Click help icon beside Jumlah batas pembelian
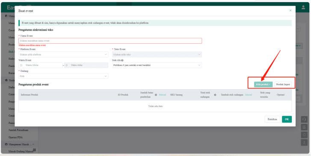311x156 pixels. click(x=156, y=95)
